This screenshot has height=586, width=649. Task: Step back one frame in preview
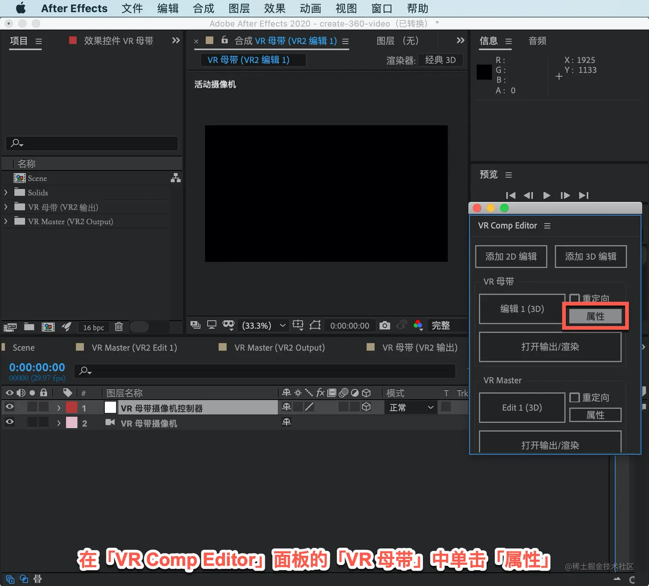tap(528, 195)
